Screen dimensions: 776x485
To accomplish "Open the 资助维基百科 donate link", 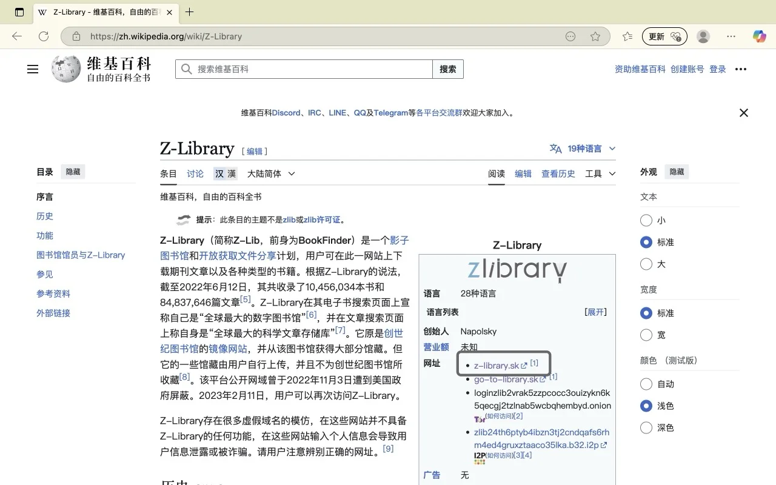I will [x=640, y=69].
